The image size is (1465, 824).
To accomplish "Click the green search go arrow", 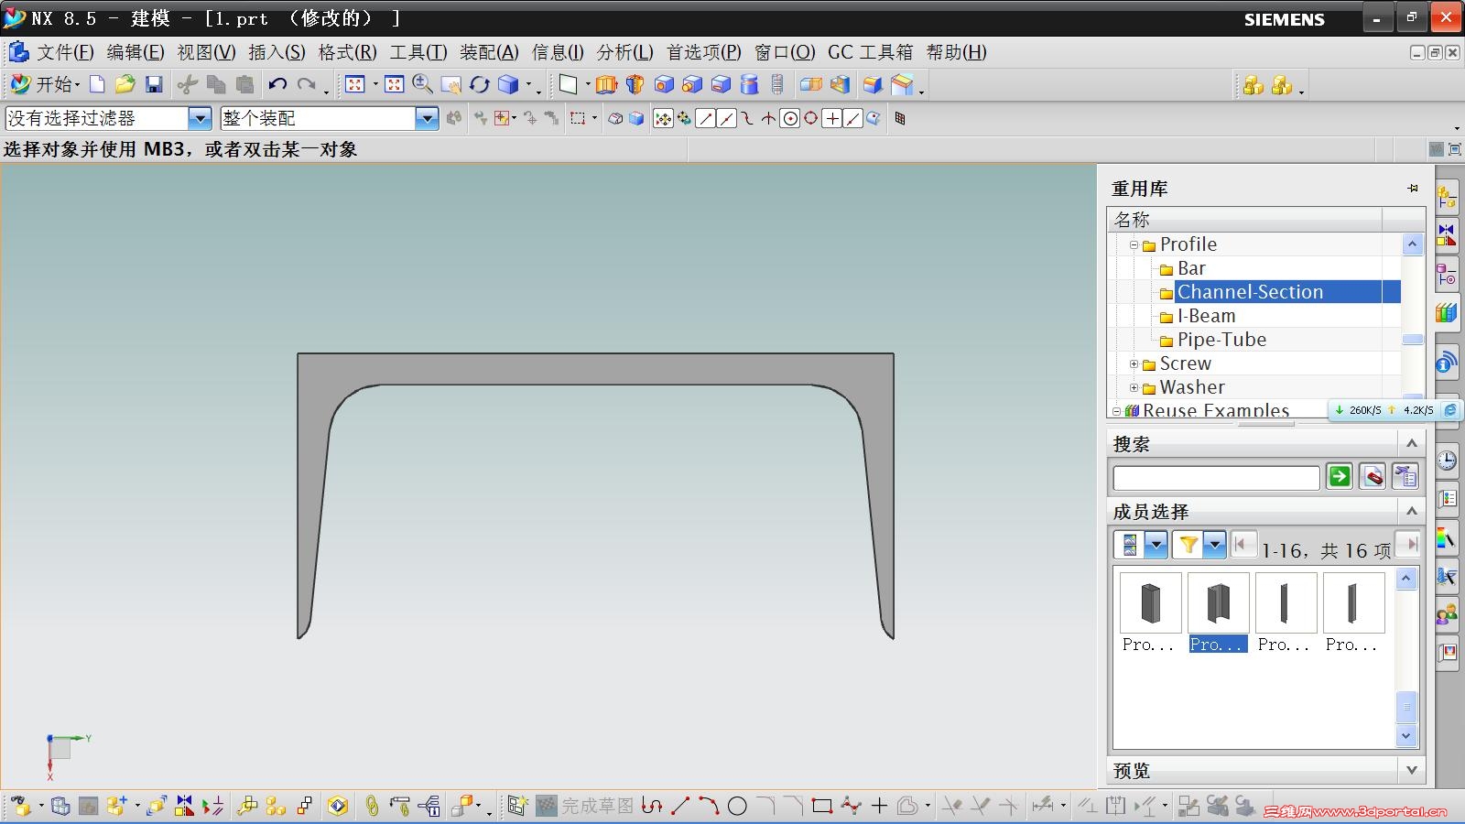I will 1340,476.
